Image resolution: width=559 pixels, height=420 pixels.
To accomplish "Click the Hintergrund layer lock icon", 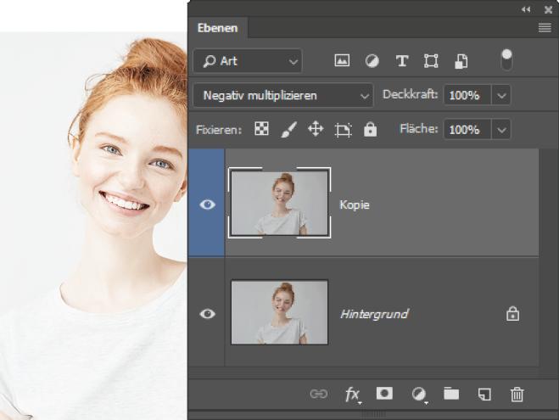I will pos(512,313).
